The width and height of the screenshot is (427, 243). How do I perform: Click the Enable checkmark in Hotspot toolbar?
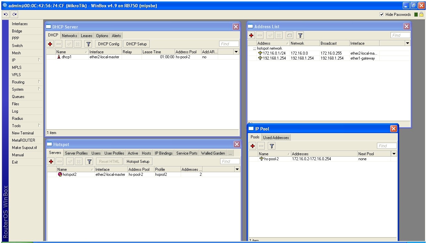point(70,162)
